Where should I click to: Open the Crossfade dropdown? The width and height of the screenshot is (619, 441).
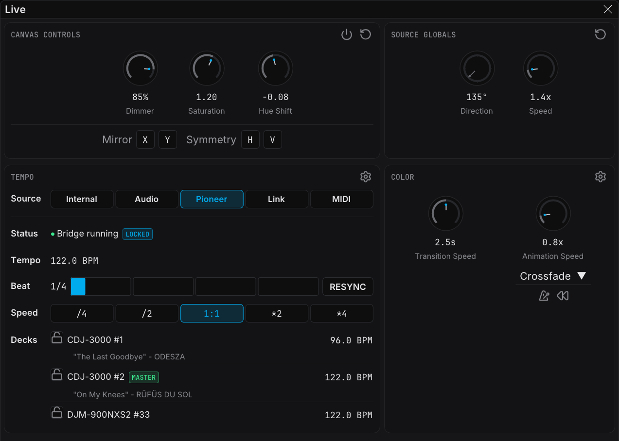(553, 276)
